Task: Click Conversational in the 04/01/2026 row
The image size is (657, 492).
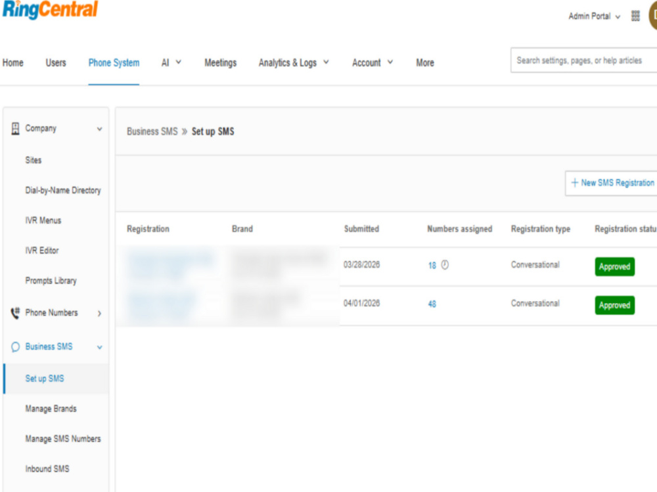Action: 535,303
